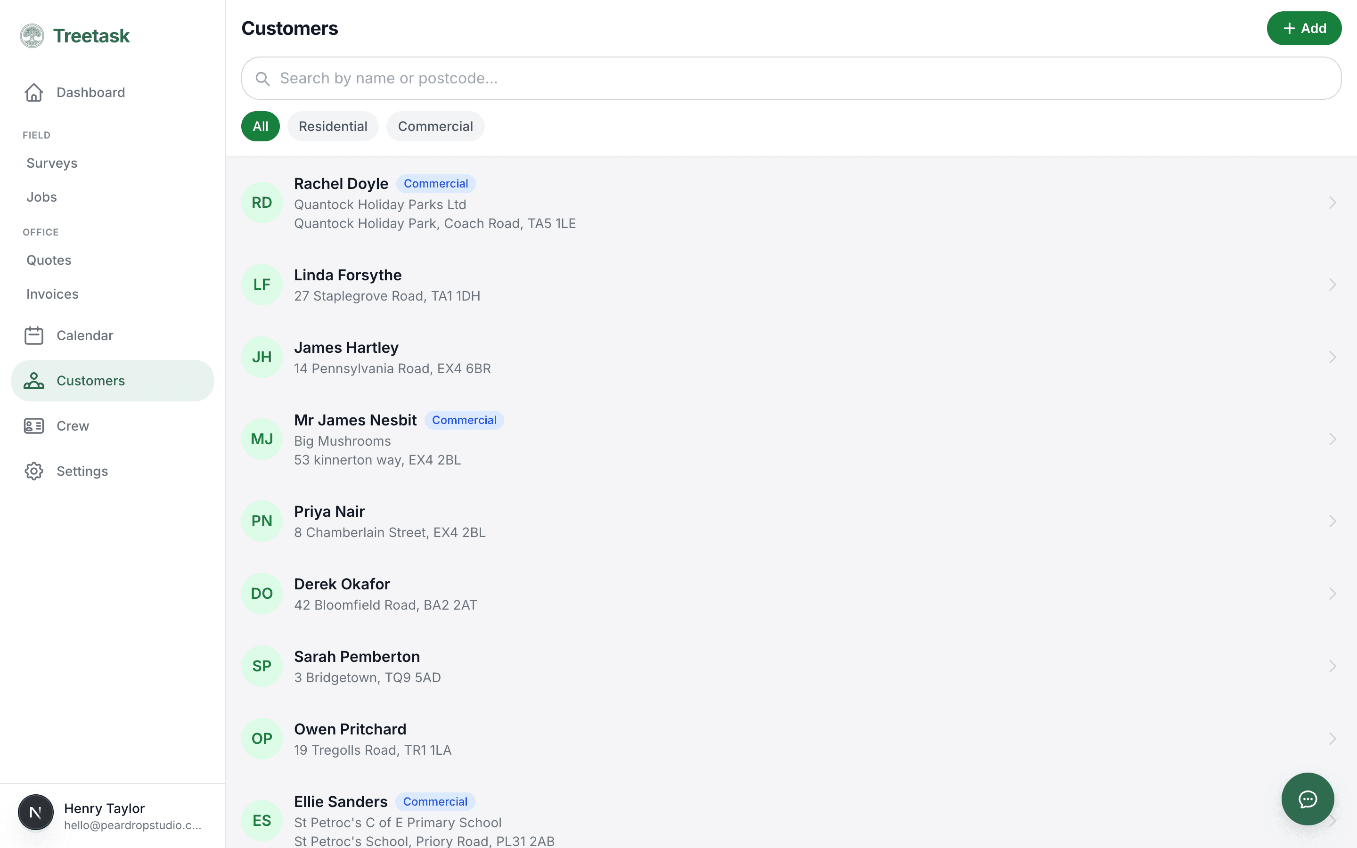The height and width of the screenshot is (848, 1357).
Task: Open Henry Taylor account name
Action: coord(104,808)
